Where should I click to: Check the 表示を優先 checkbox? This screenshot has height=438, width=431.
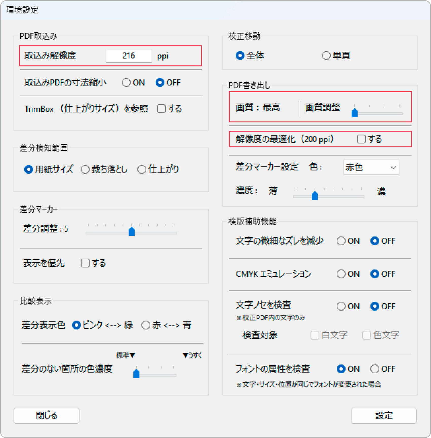(85, 263)
